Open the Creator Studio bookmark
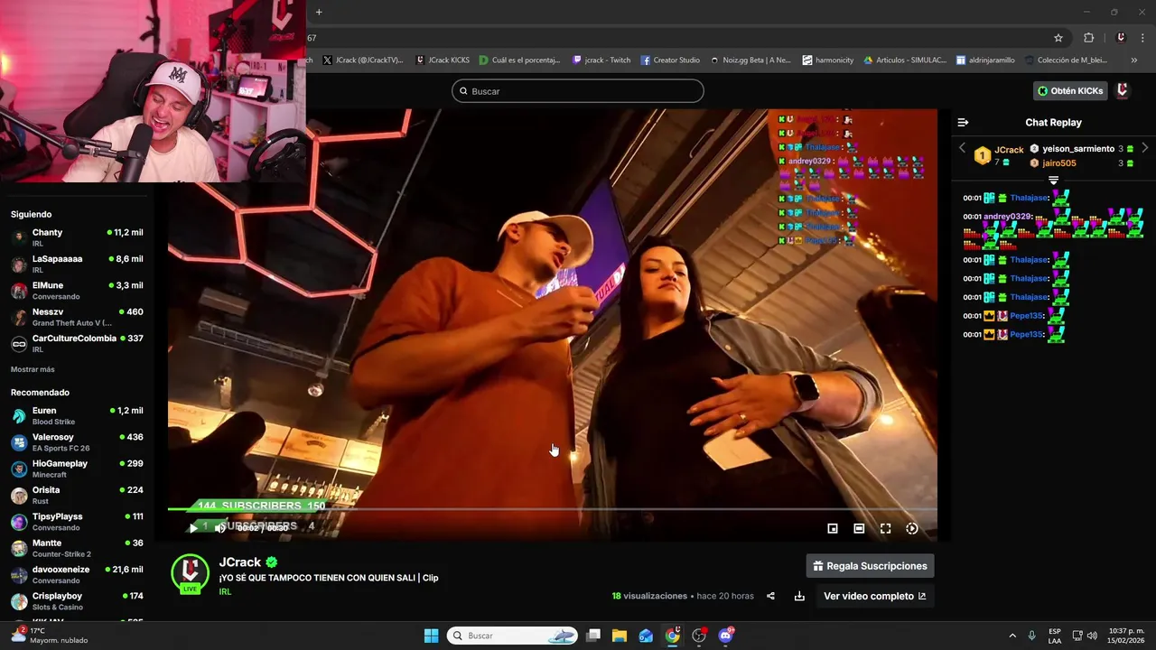Image resolution: width=1156 pixels, height=650 pixels. point(670,60)
